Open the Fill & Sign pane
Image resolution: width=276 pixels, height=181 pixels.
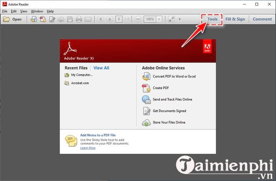(235, 19)
